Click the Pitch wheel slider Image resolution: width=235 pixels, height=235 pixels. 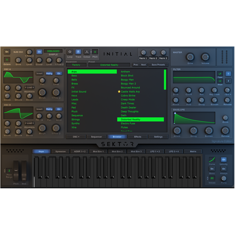click(x=16, y=171)
